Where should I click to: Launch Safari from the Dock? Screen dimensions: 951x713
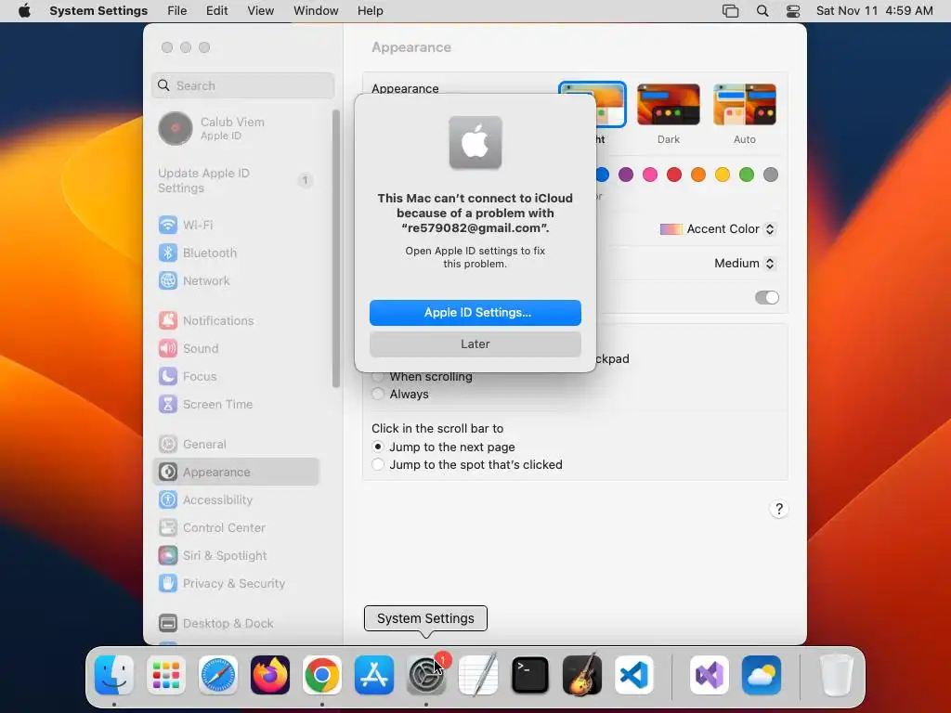point(218,675)
